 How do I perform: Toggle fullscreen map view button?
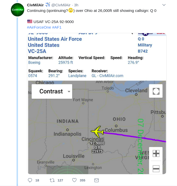click(x=156, y=91)
